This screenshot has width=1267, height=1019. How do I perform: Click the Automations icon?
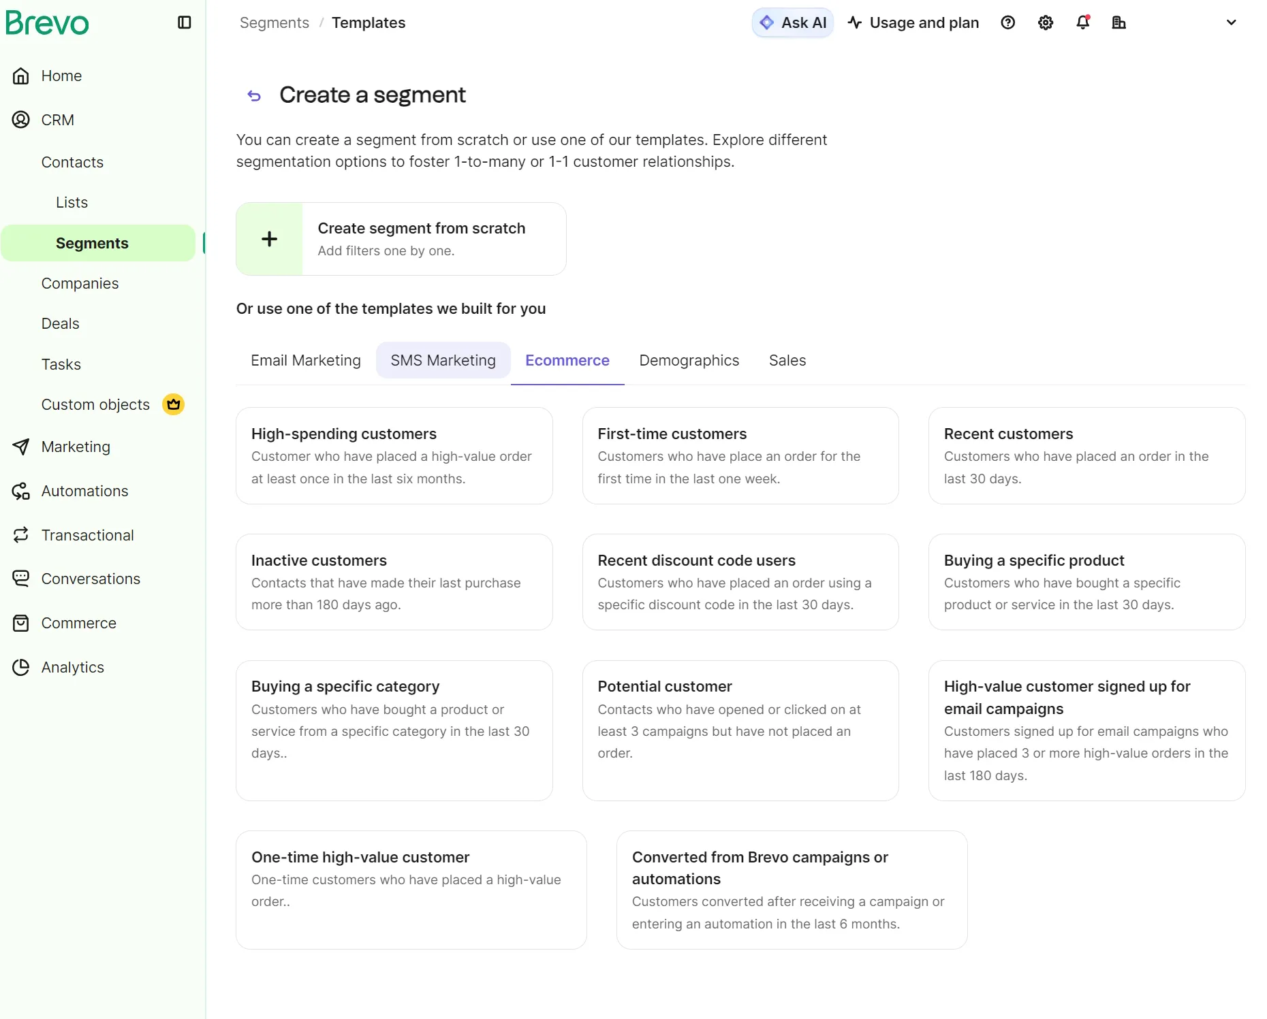click(21, 491)
